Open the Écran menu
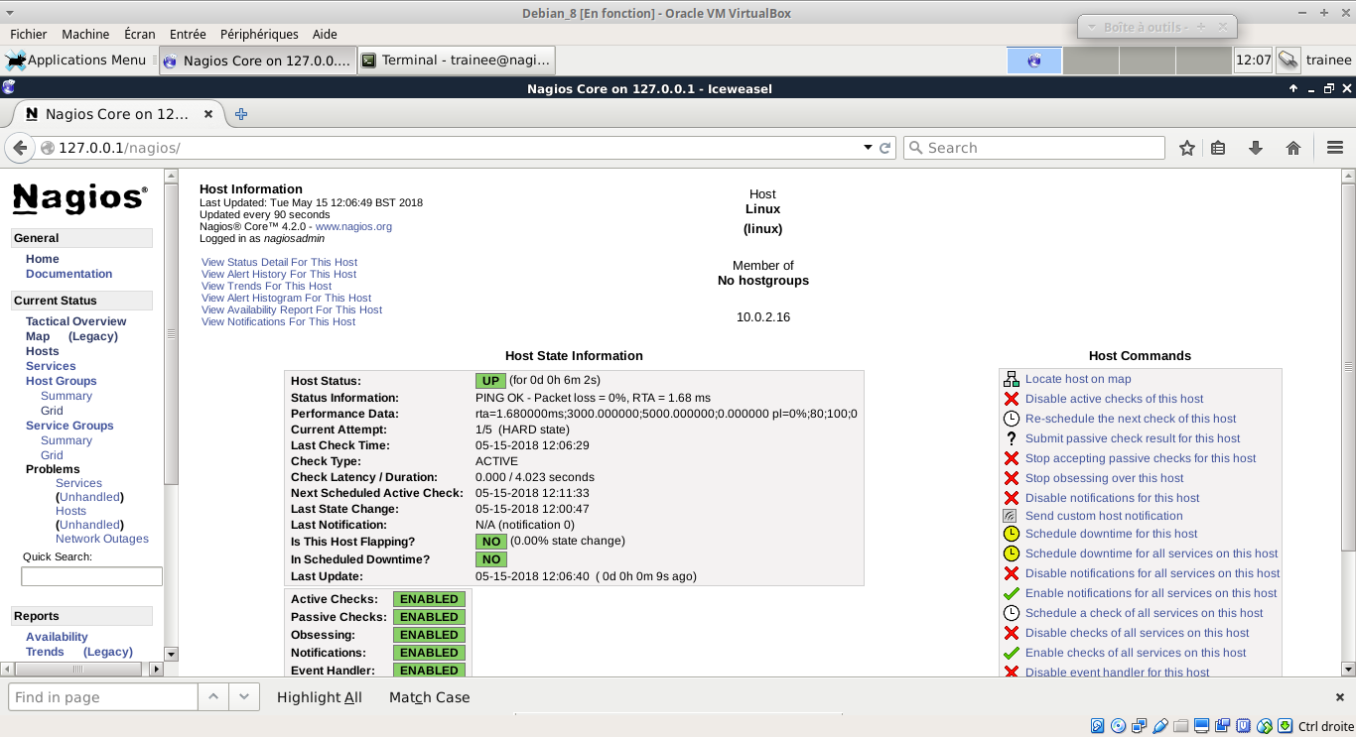The image size is (1356, 737). click(140, 34)
